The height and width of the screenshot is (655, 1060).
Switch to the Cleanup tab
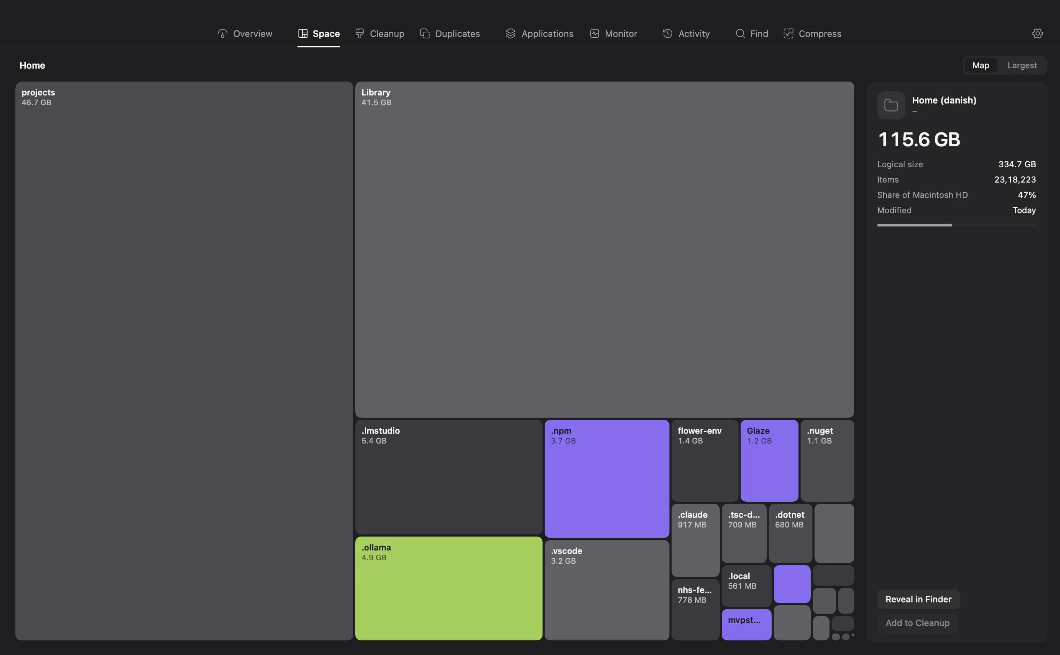tap(380, 34)
